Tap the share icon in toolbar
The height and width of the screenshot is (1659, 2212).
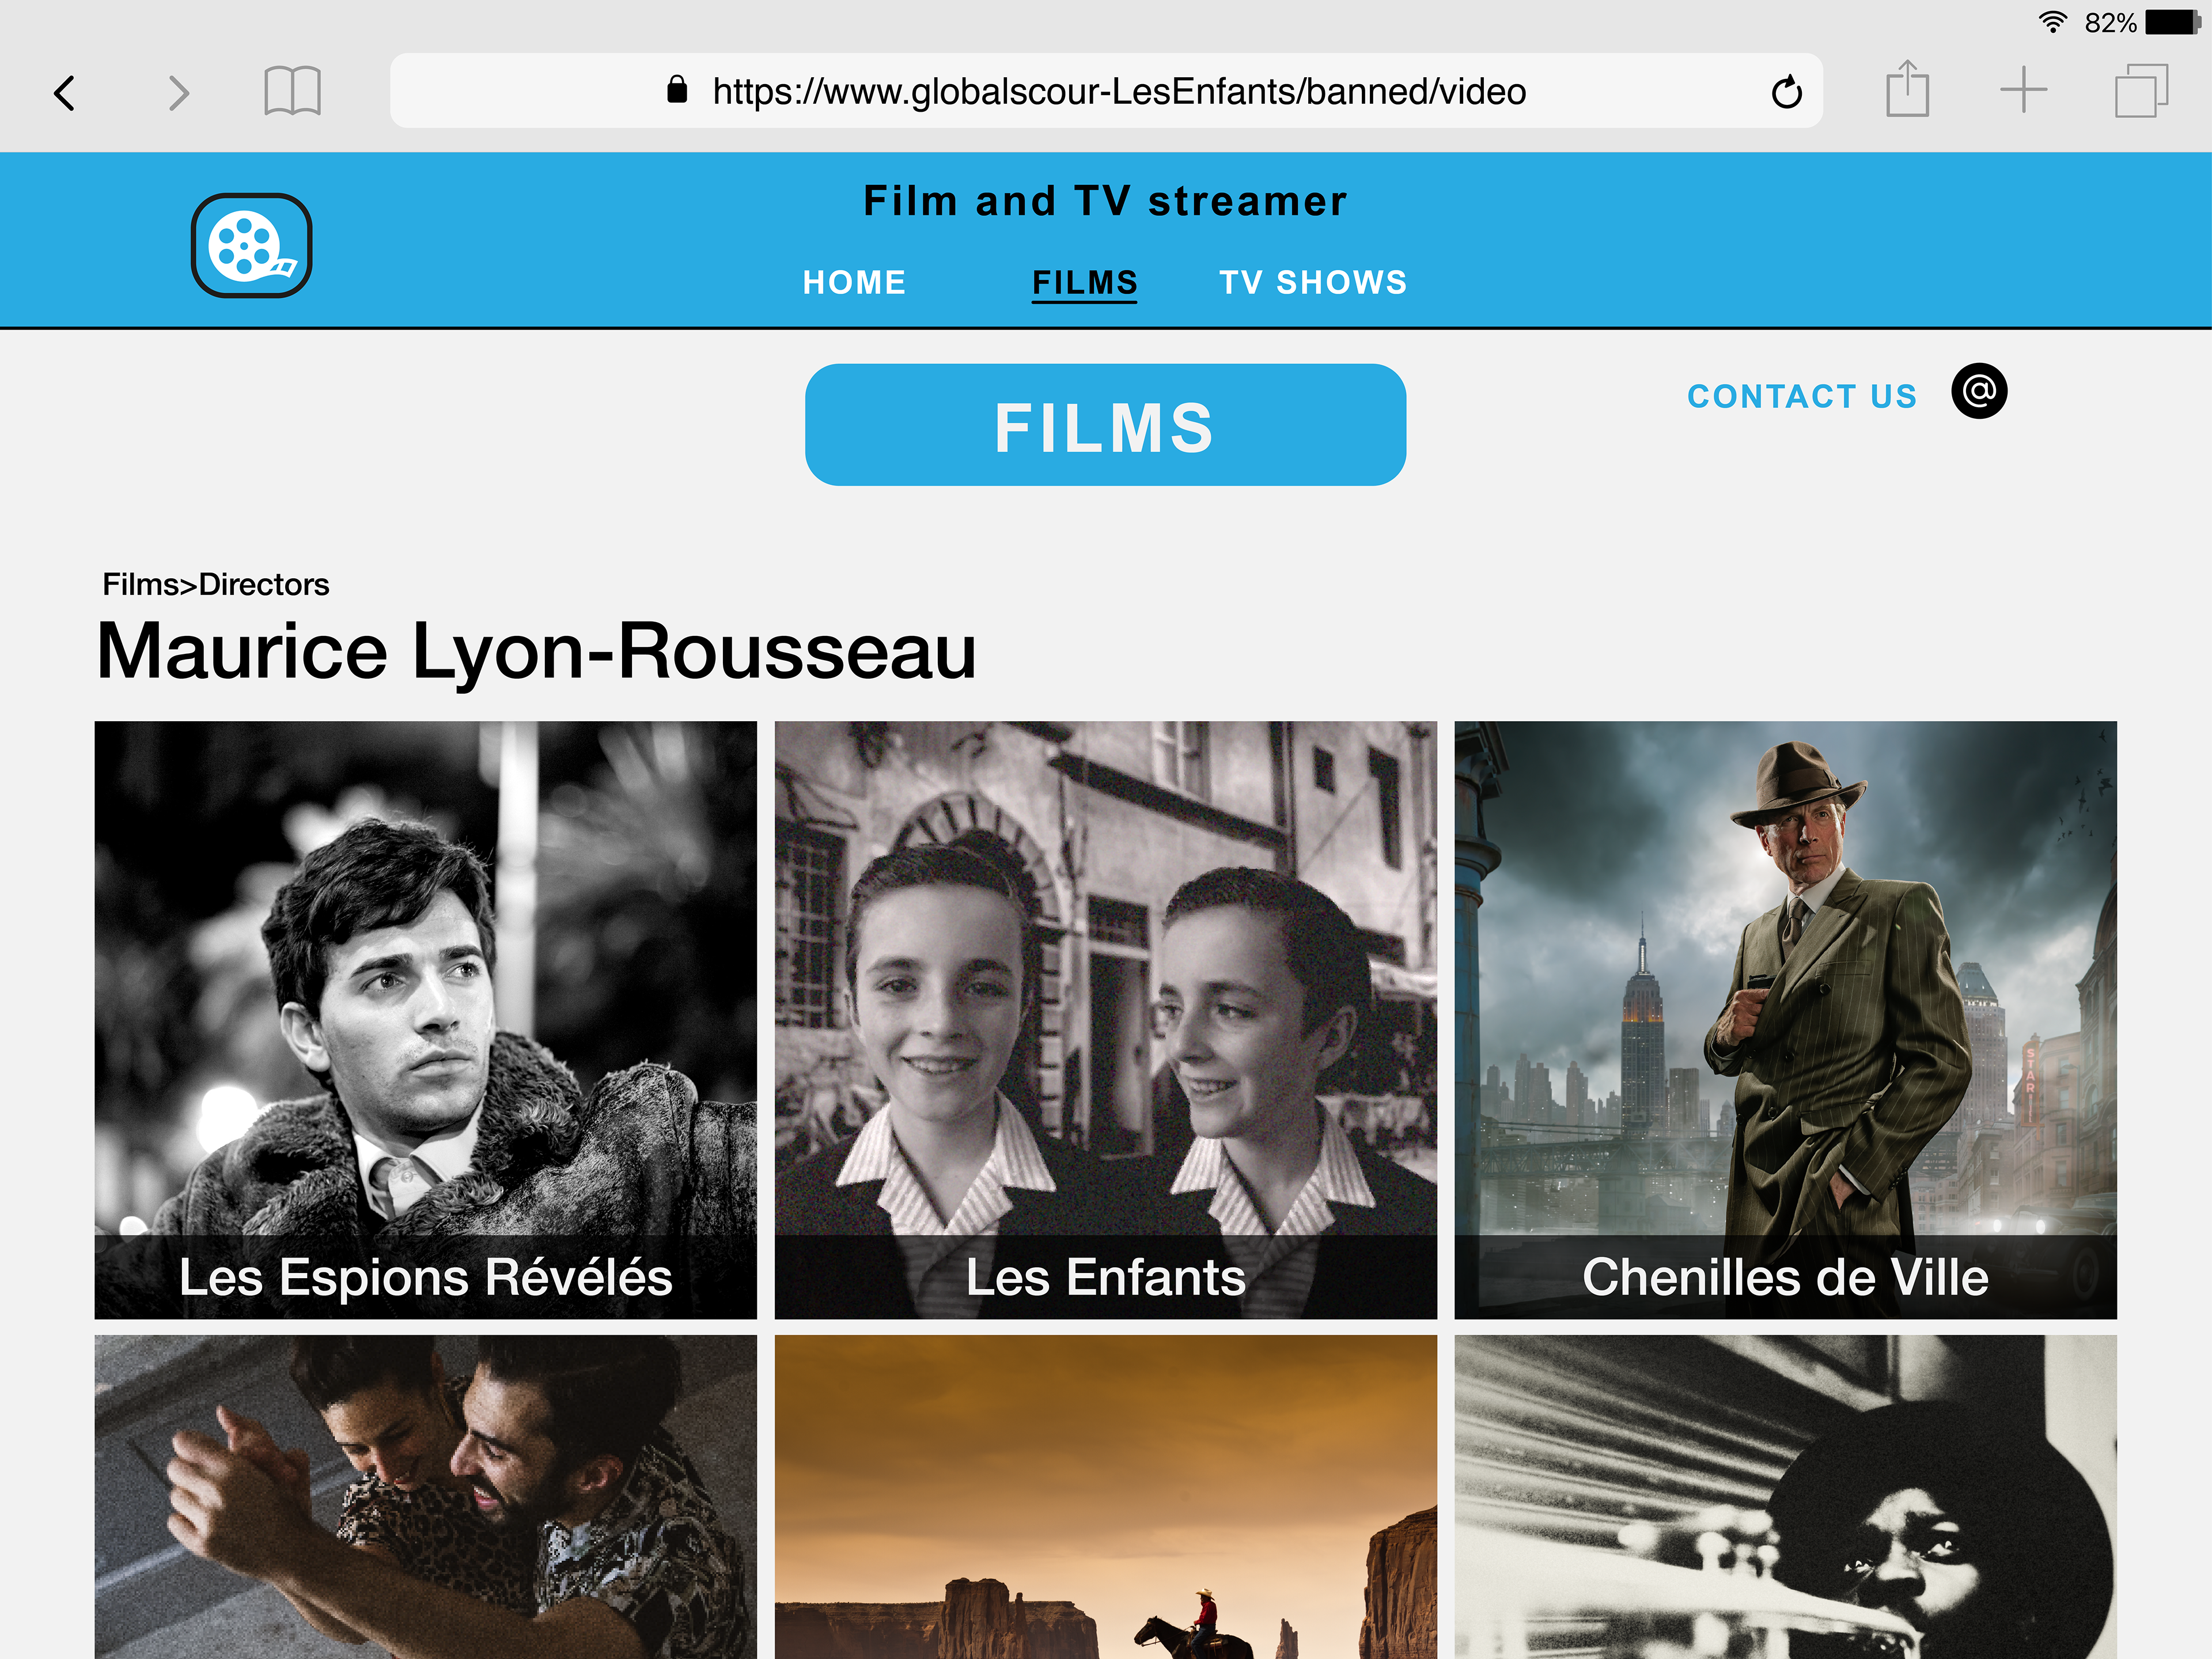coord(1907,90)
